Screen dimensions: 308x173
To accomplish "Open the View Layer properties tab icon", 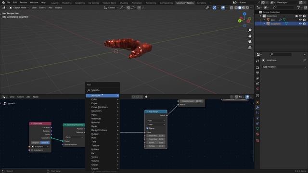I will point(257,78).
